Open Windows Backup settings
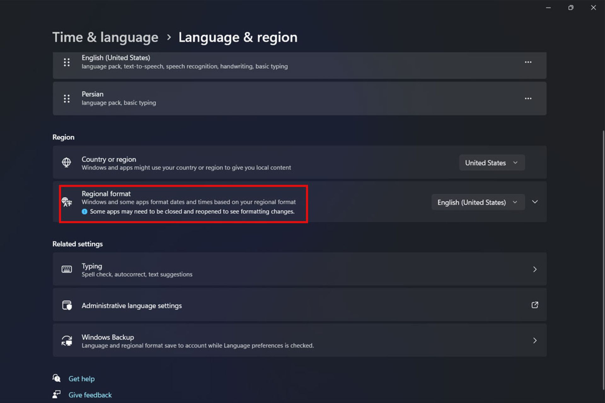605x403 pixels. (299, 341)
